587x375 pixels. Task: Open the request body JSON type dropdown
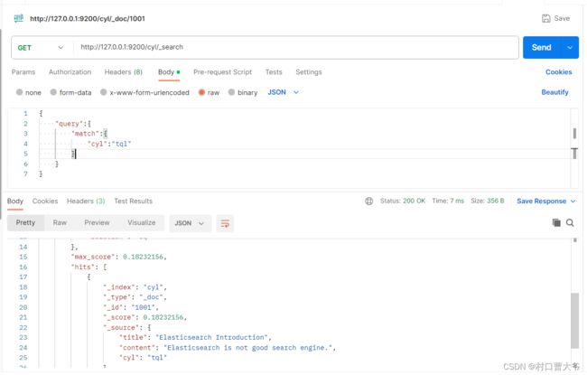pyautogui.click(x=283, y=92)
